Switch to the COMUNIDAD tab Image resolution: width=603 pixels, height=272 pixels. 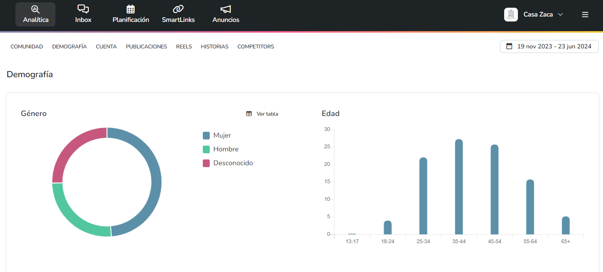(x=27, y=46)
